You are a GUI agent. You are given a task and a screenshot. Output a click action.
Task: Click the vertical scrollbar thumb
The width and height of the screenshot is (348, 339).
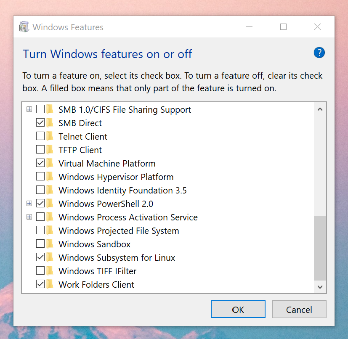pyautogui.click(x=320, y=248)
